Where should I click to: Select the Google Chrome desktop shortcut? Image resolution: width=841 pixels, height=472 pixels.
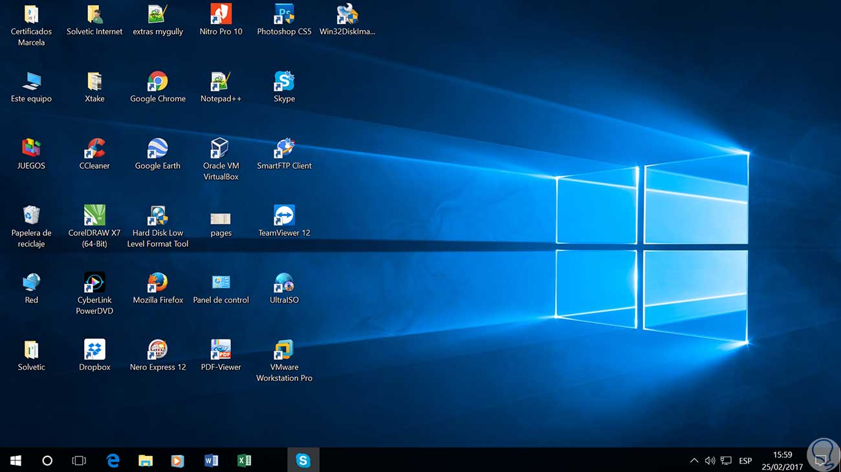pos(158,87)
